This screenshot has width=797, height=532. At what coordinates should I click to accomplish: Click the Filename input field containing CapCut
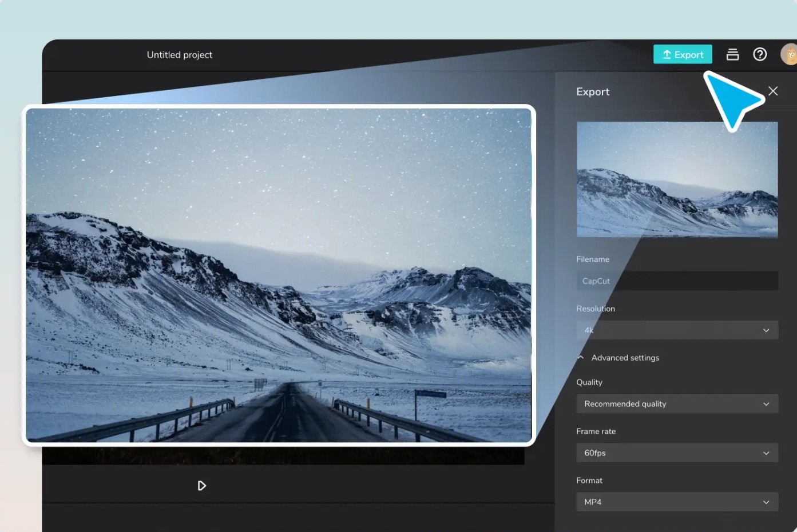677,281
